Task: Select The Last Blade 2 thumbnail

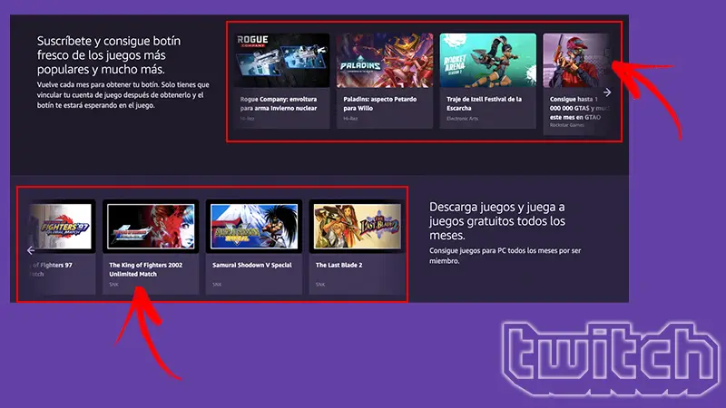Action: (x=357, y=227)
